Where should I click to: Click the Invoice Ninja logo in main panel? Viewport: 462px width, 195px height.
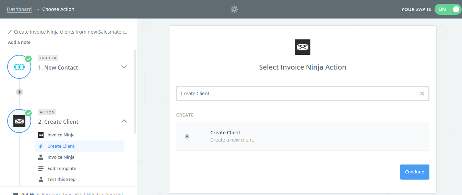tap(303, 47)
